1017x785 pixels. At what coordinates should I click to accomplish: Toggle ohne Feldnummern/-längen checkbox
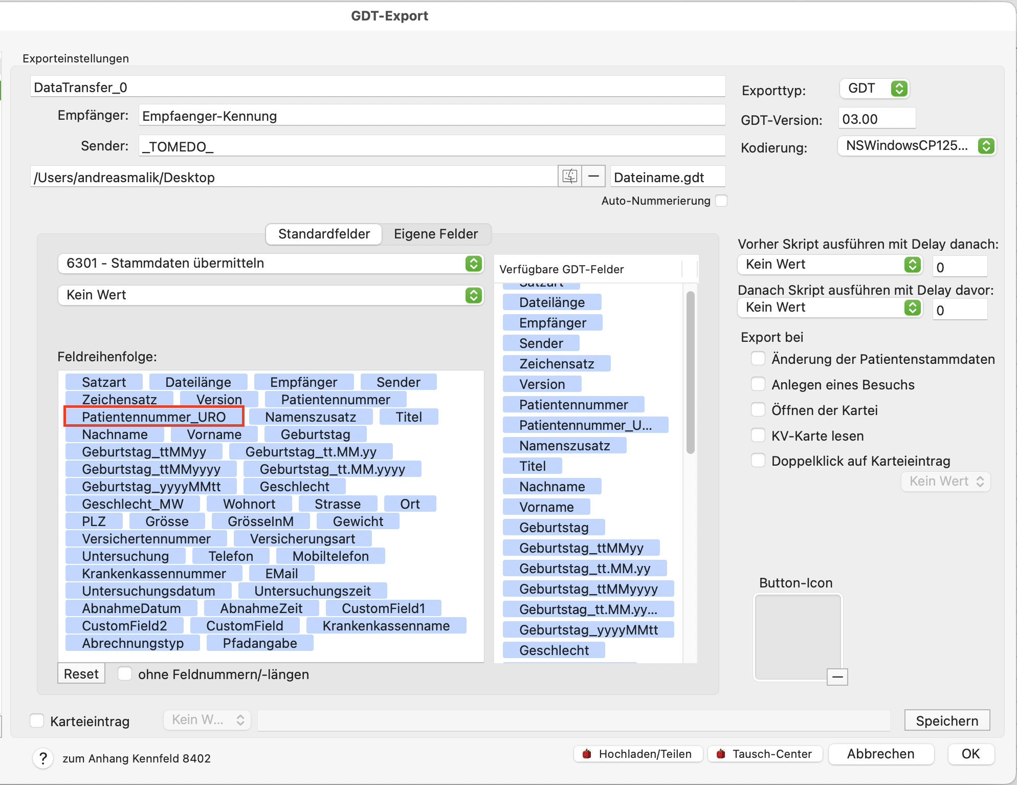(124, 673)
